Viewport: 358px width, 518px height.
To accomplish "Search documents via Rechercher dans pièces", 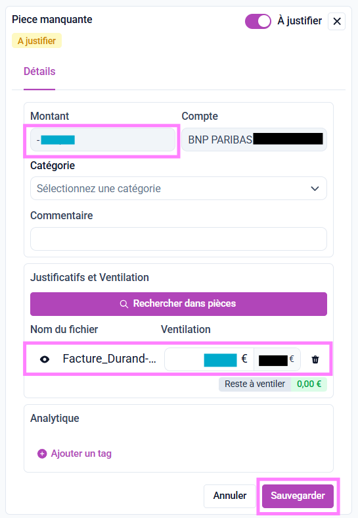I will [178, 304].
